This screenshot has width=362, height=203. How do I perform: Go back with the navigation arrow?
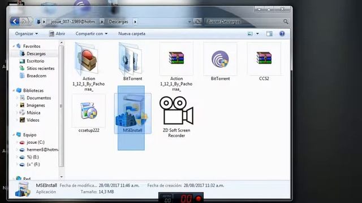(x=15, y=21)
